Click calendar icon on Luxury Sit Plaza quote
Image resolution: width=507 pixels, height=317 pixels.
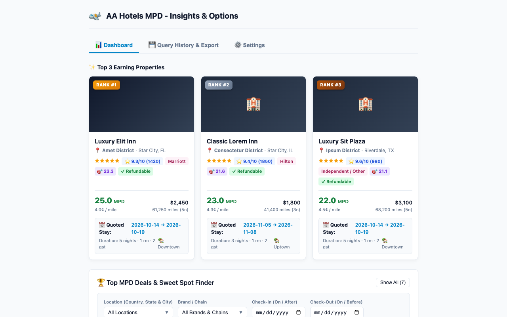pos(326,225)
